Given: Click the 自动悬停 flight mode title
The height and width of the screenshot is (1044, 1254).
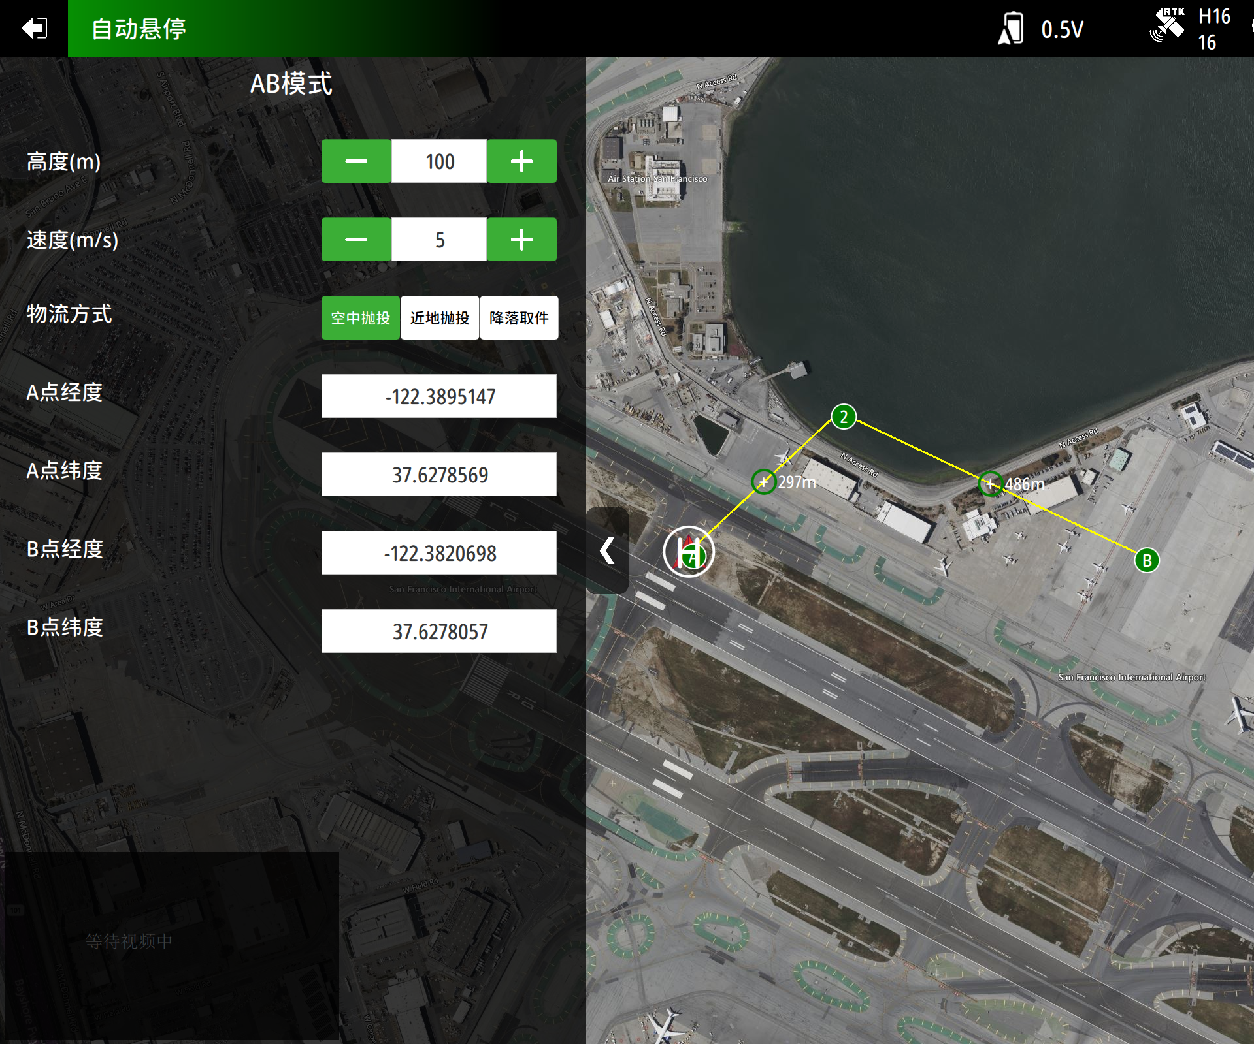Looking at the screenshot, I should tap(139, 29).
